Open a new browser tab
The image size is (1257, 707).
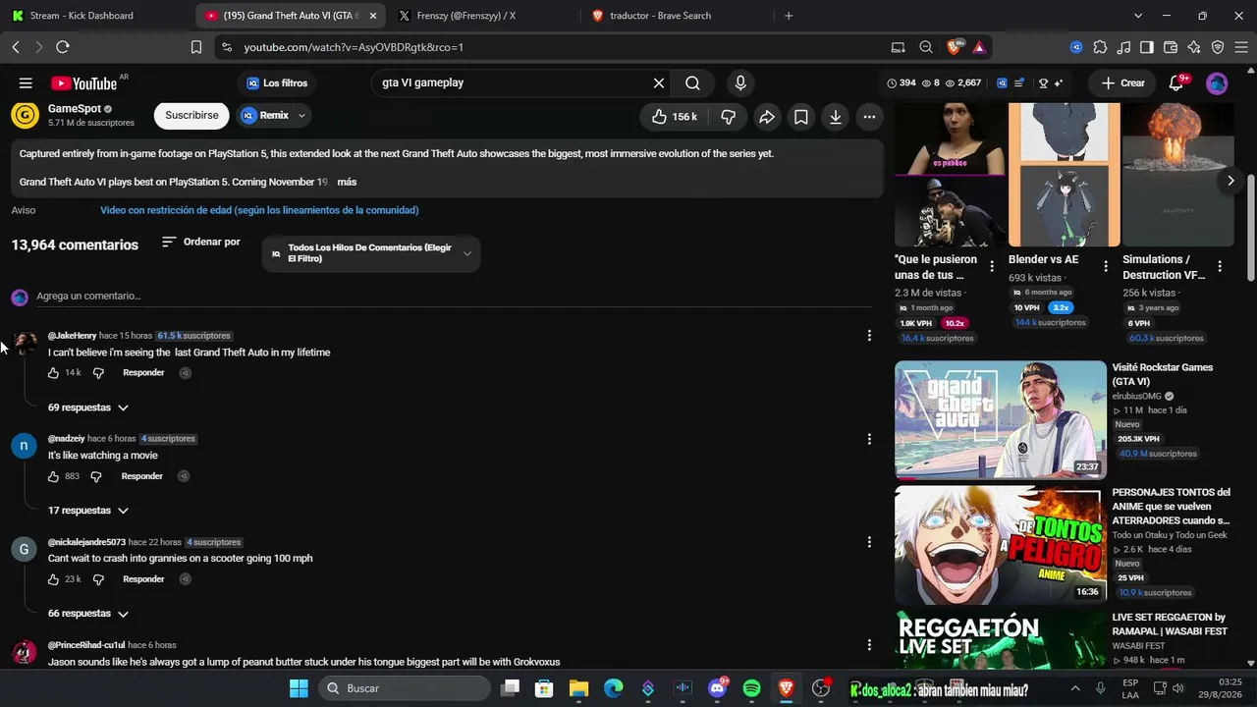click(789, 16)
